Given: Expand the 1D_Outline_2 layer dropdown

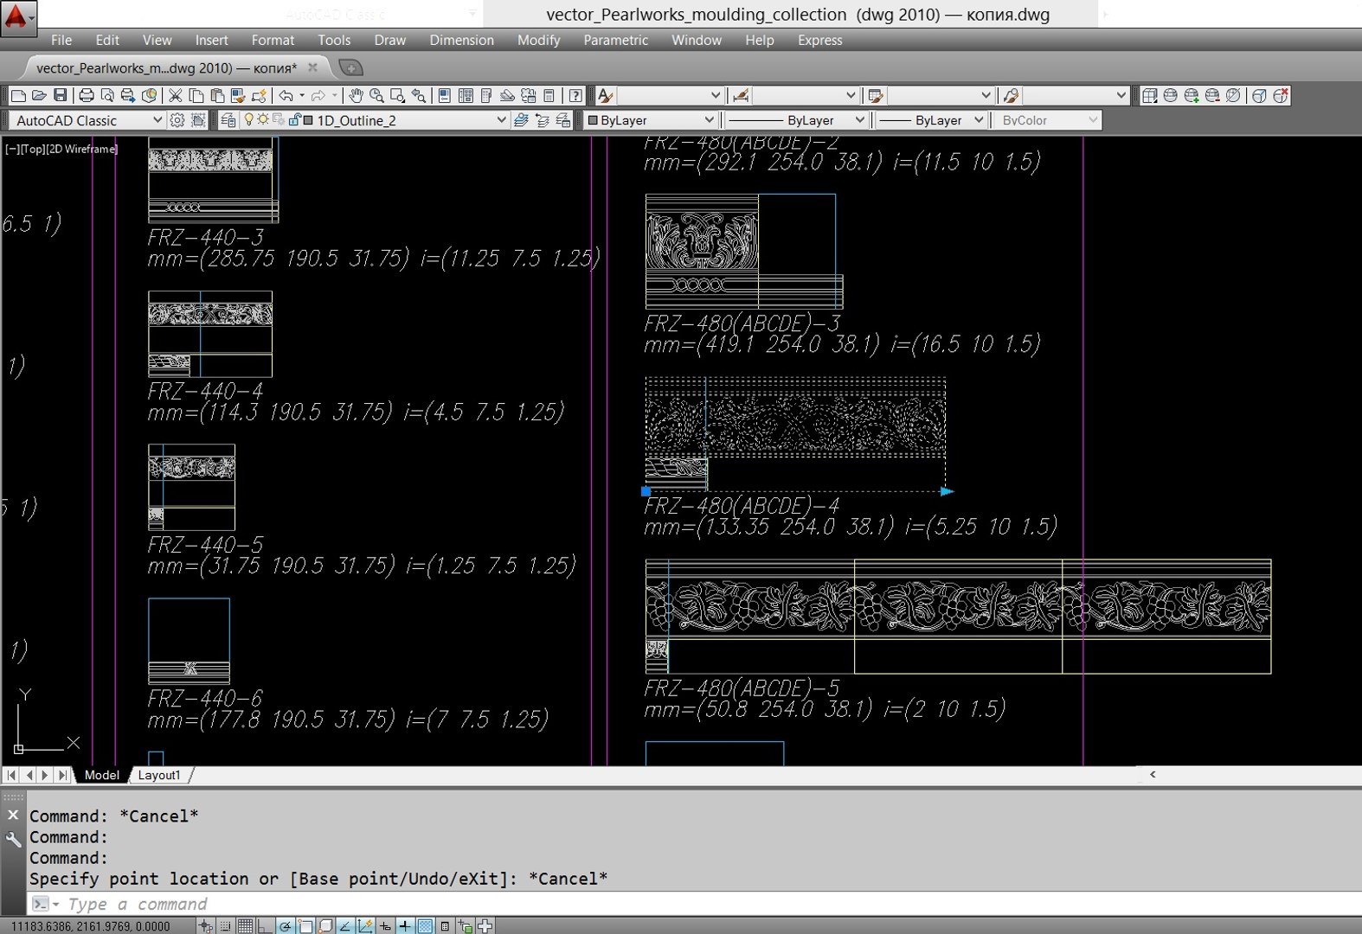Looking at the screenshot, I should pos(501,120).
